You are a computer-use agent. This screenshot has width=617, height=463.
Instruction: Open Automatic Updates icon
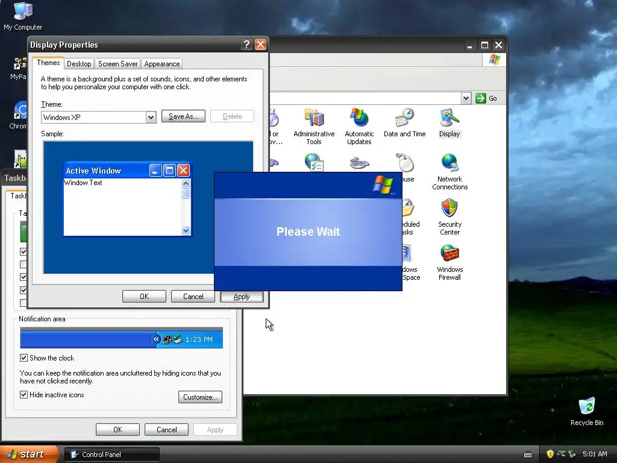pos(359,126)
